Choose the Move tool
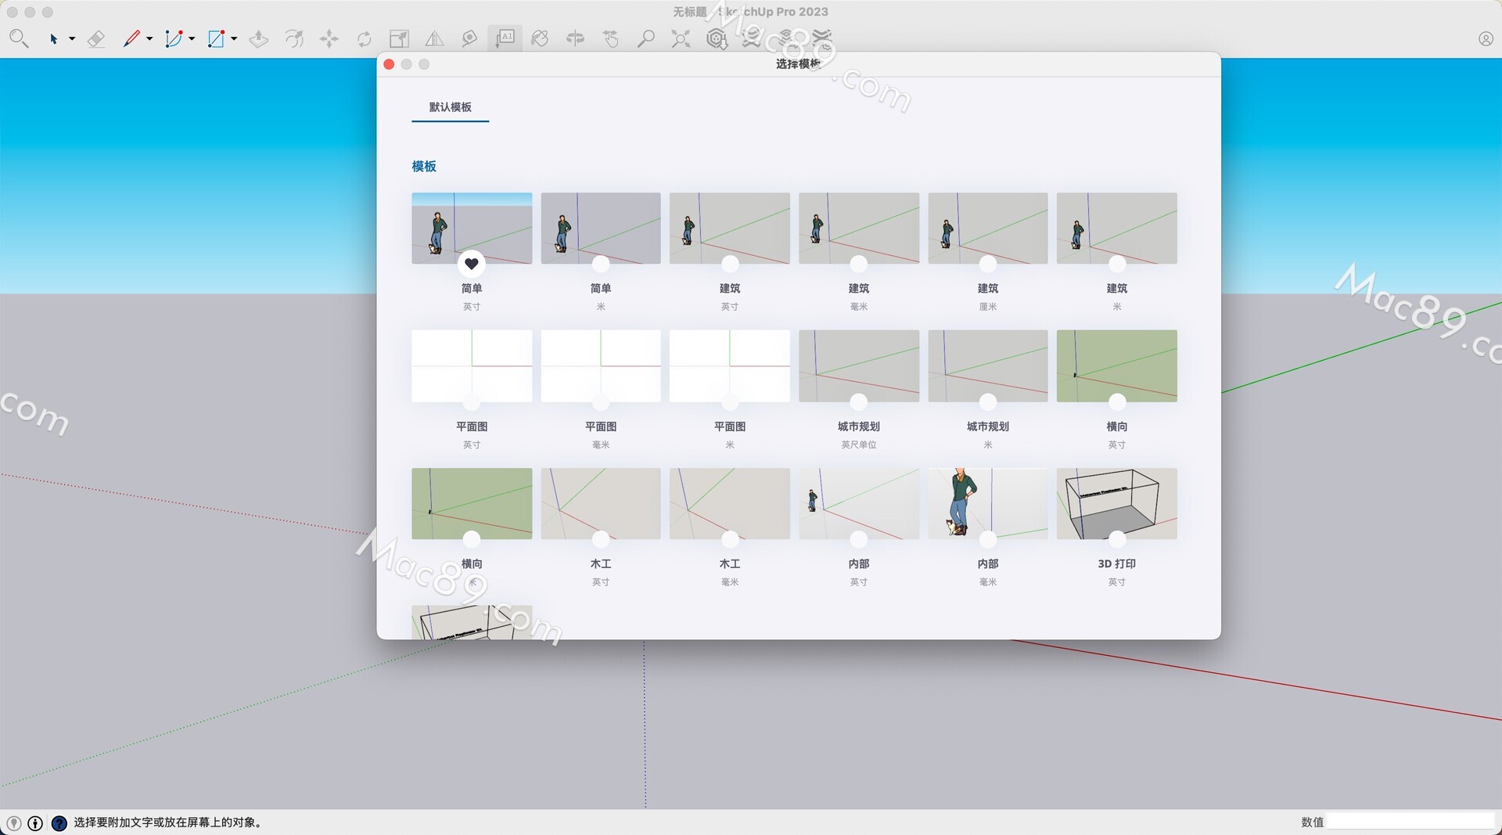This screenshot has height=835, width=1502. click(329, 38)
